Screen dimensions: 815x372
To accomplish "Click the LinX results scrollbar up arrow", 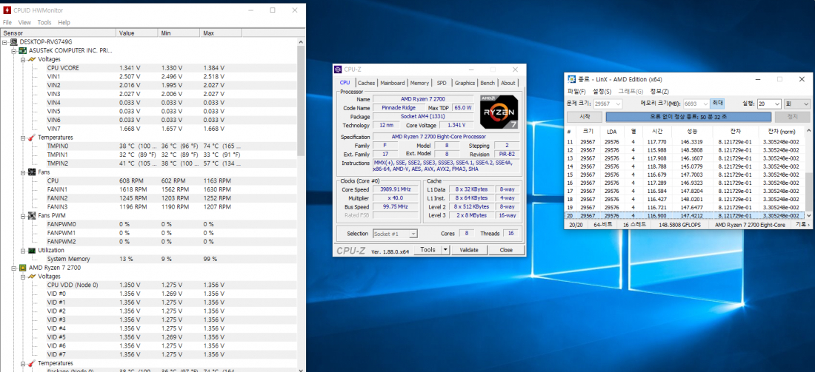I will click(808, 129).
